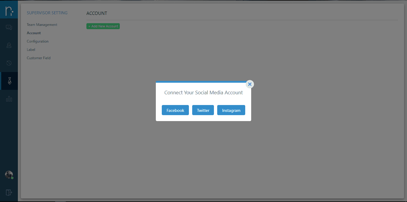Click the ACCOUNT page title
The width and height of the screenshot is (407, 202).
point(97,13)
